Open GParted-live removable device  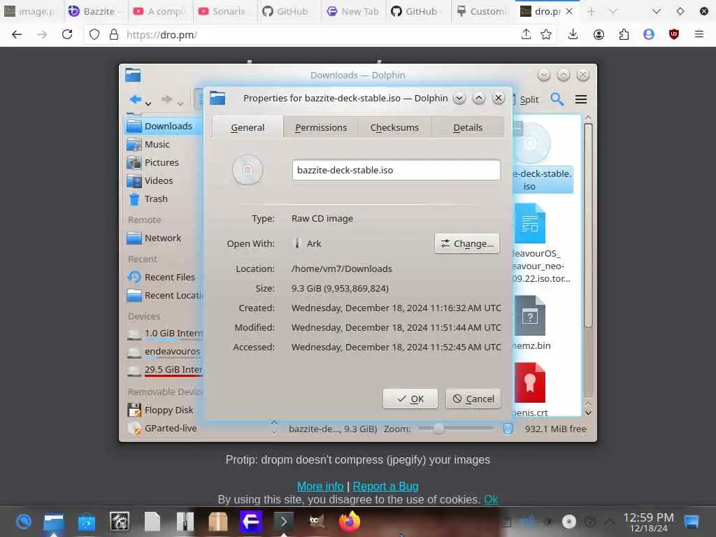coord(164,429)
